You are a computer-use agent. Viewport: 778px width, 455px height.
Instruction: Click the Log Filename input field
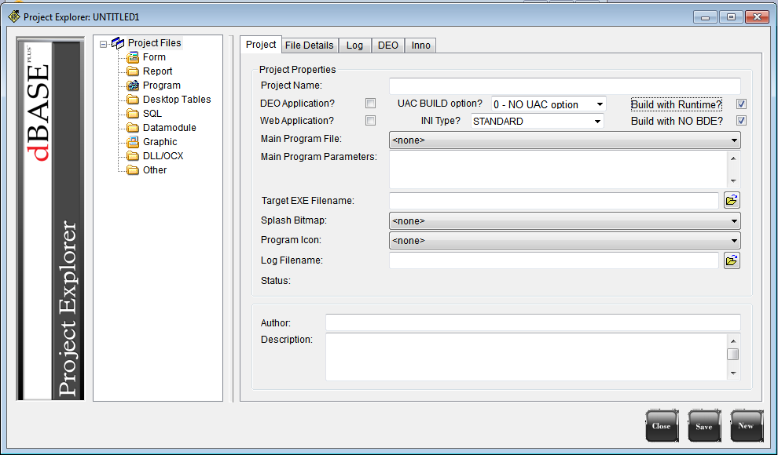[x=554, y=260]
